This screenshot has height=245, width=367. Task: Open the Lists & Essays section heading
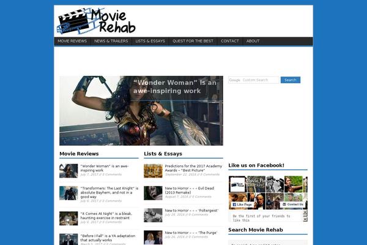tap(163, 154)
